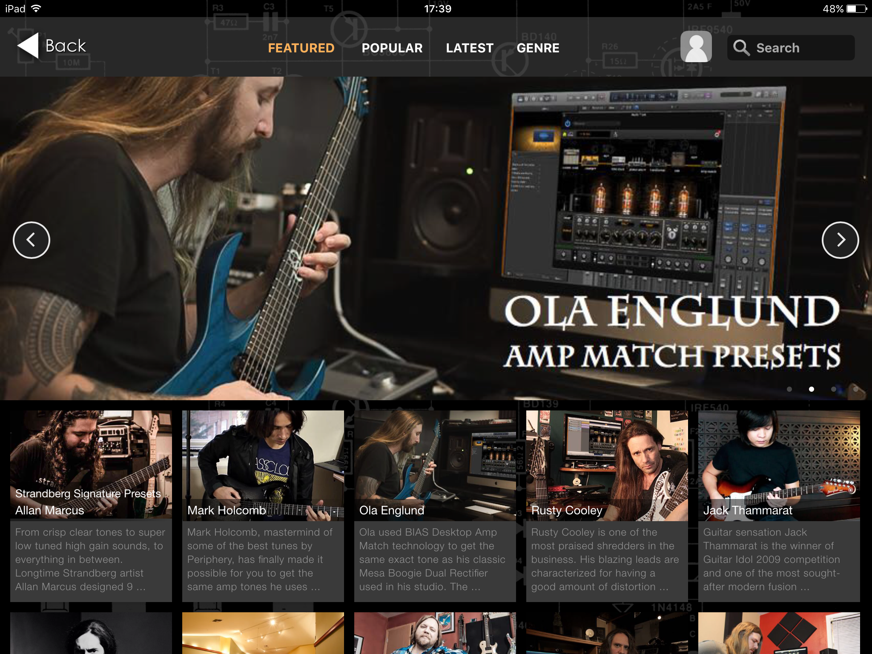872x654 pixels.
Task: Open the Rusty Cooley card image
Action: pos(607,465)
